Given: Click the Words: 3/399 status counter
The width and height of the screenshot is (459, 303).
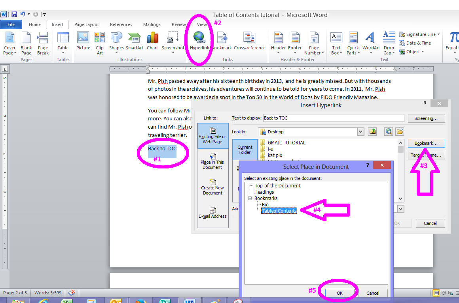Looking at the screenshot, I should (x=48, y=293).
